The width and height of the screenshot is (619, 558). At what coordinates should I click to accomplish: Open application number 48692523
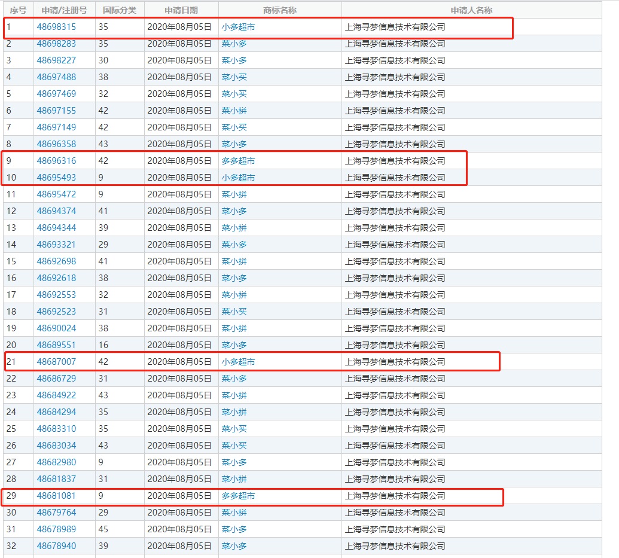pyautogui.click(x=56, y=312)
